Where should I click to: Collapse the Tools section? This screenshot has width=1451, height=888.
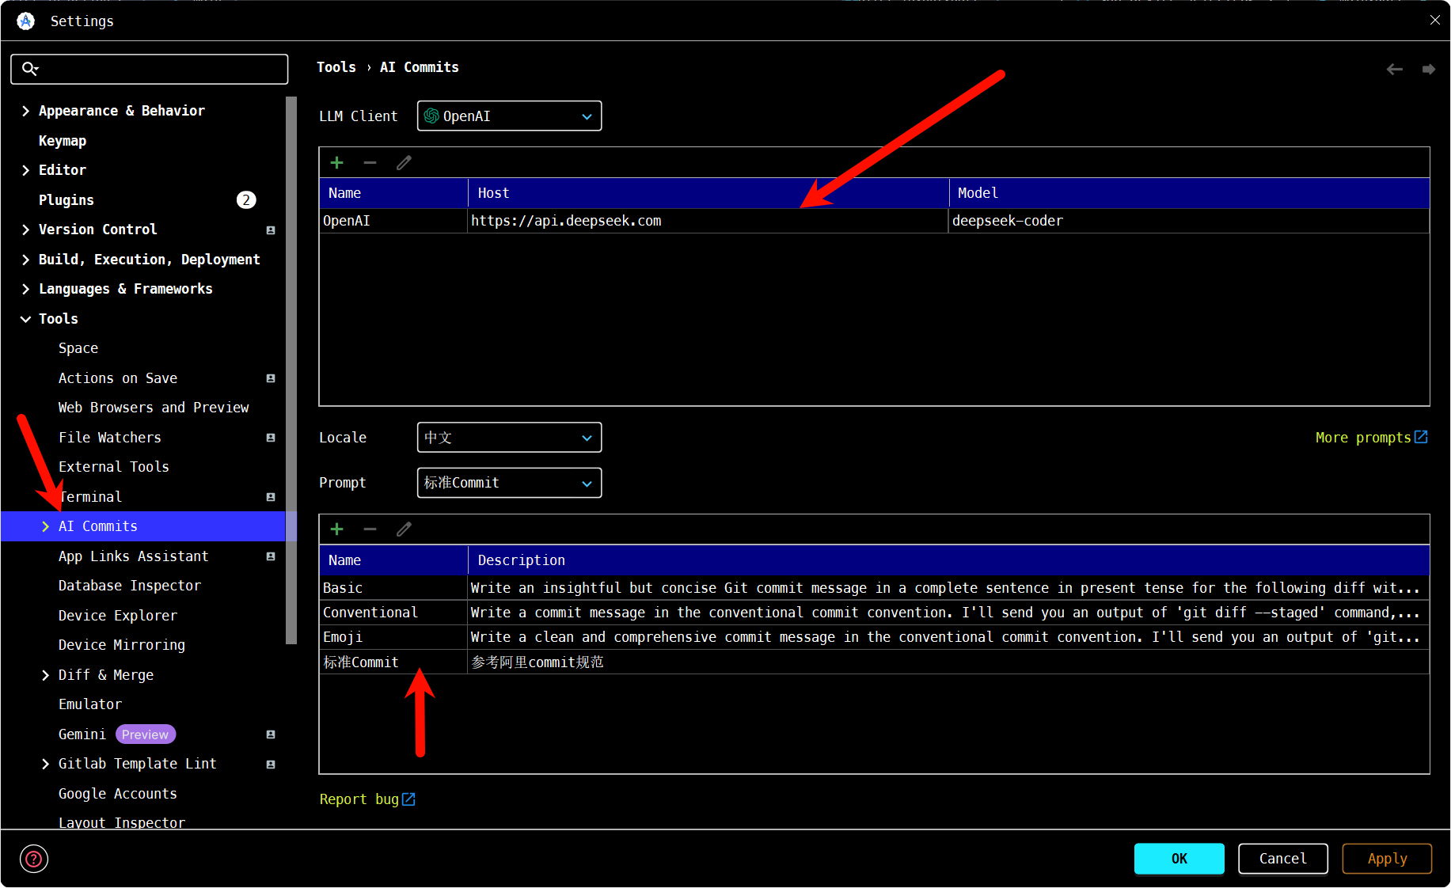click(x=26, y=319)
